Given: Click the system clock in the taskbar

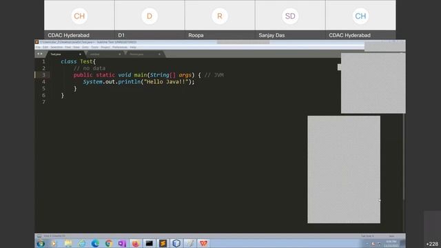Looking at the screenshot, I should coord(391,243).
